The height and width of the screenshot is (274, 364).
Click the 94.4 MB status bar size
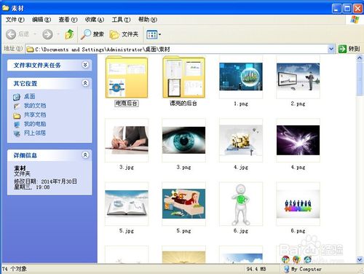pyautogui.click(x=256, y=269)
